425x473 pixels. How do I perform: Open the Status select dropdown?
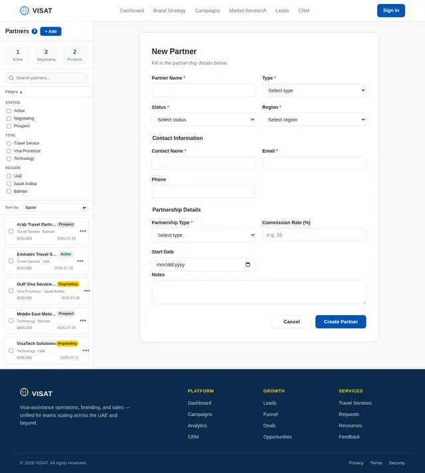point(203,120)
